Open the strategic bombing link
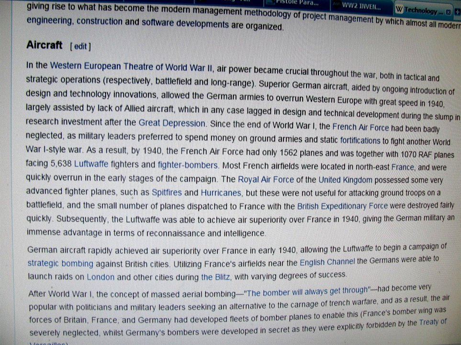The width and height of the screenshot is (461, 345). tap(60, 263)
